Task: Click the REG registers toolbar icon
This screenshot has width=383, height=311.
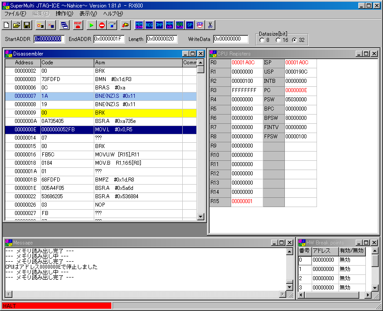Action: coord(149,25)
